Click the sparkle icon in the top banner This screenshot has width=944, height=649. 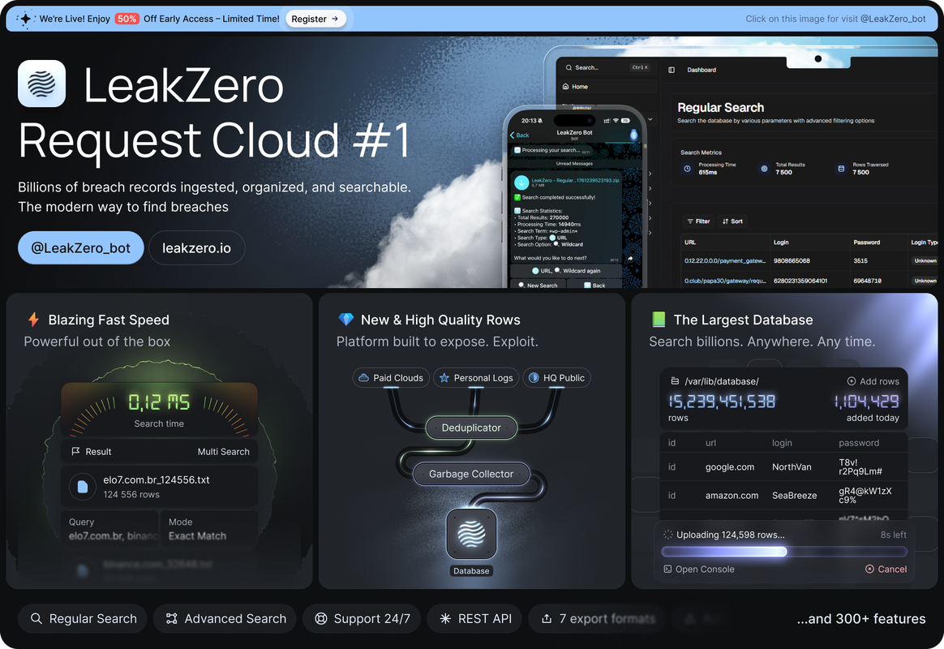pos(24,19)
